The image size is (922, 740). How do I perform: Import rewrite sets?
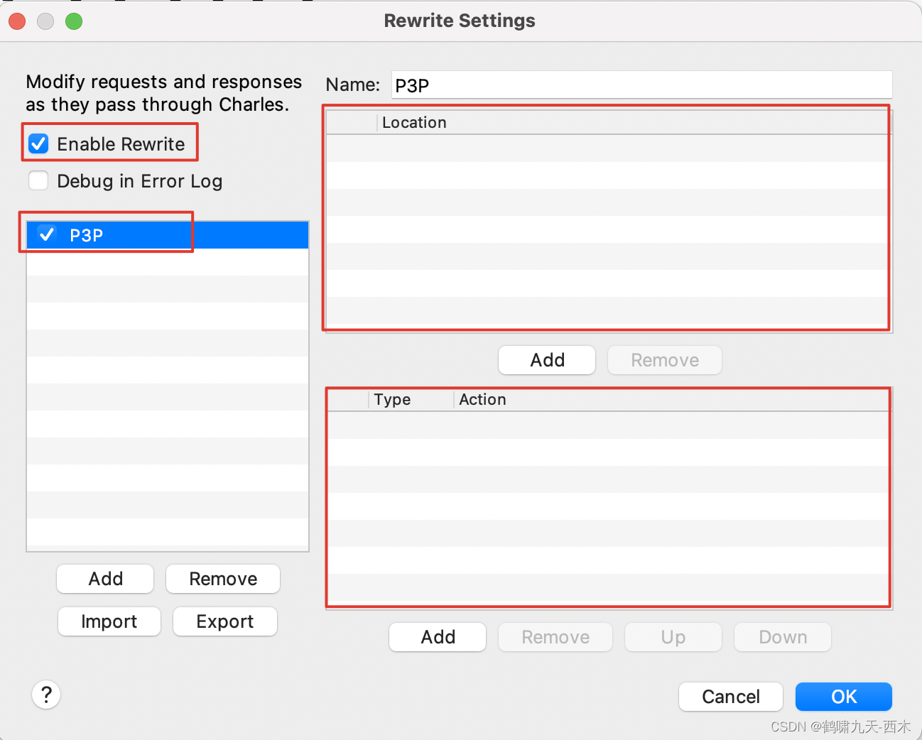pos(109,621)
